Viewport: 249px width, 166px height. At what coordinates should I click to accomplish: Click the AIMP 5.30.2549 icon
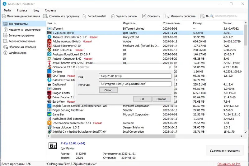click(x=49, y=50)
